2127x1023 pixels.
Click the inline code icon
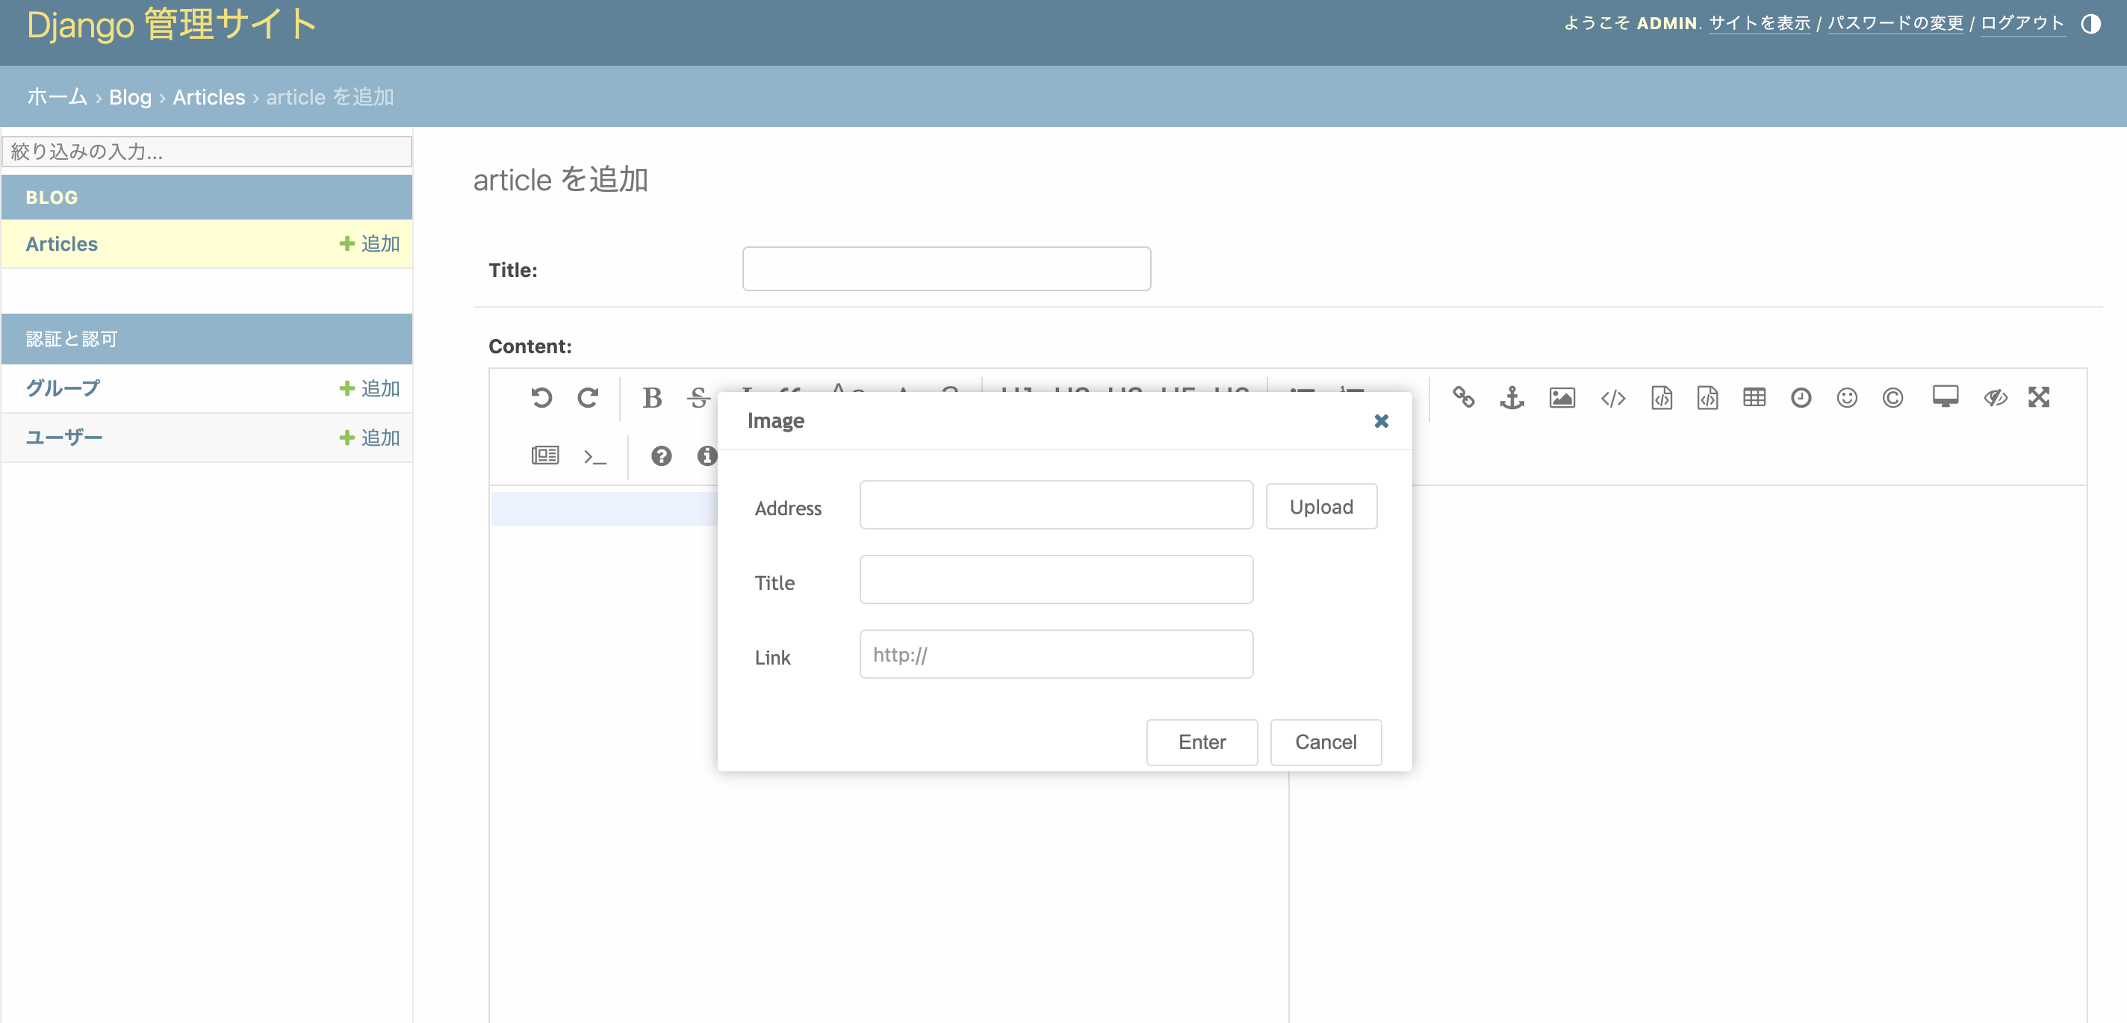click(x=1612, y=398)
